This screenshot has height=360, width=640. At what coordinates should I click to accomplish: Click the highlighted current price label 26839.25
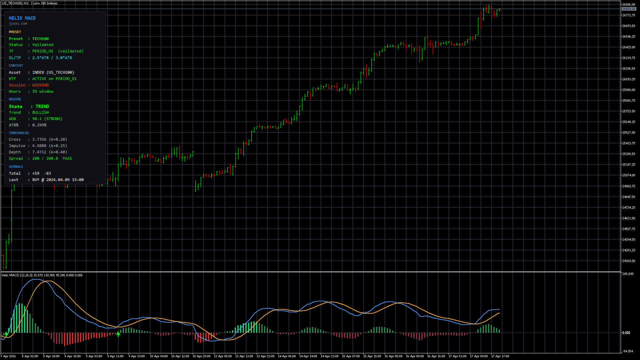[629, 9]
